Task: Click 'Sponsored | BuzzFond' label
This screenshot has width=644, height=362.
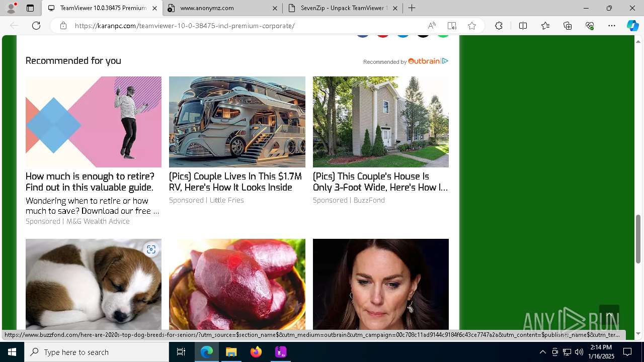Action: pyautogui.click(x=349, y=200)
